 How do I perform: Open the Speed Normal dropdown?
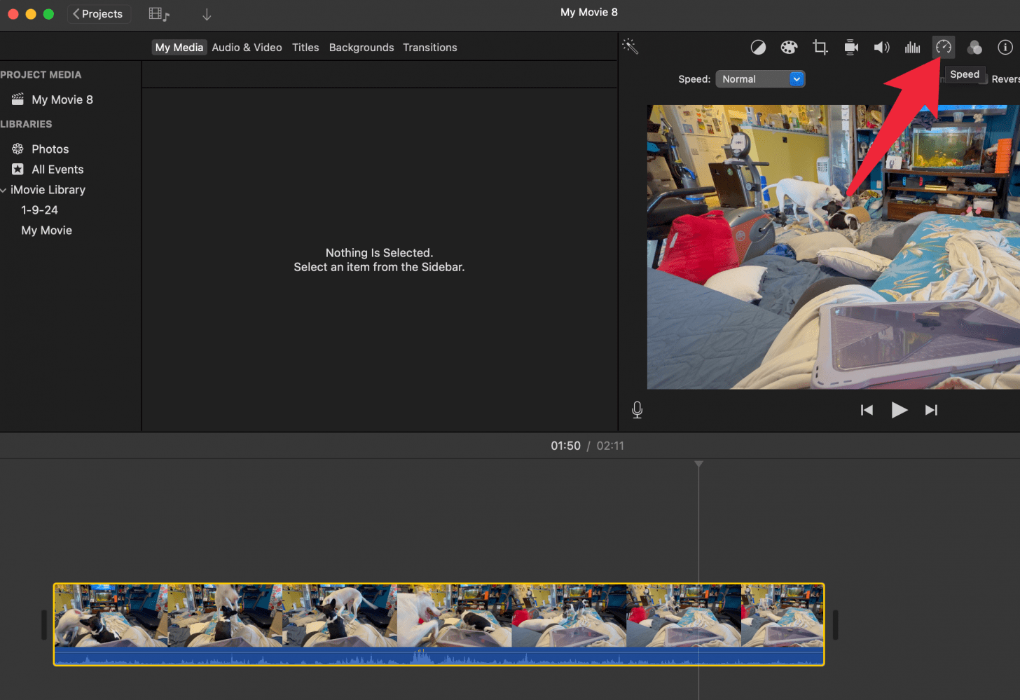(760, 79)
